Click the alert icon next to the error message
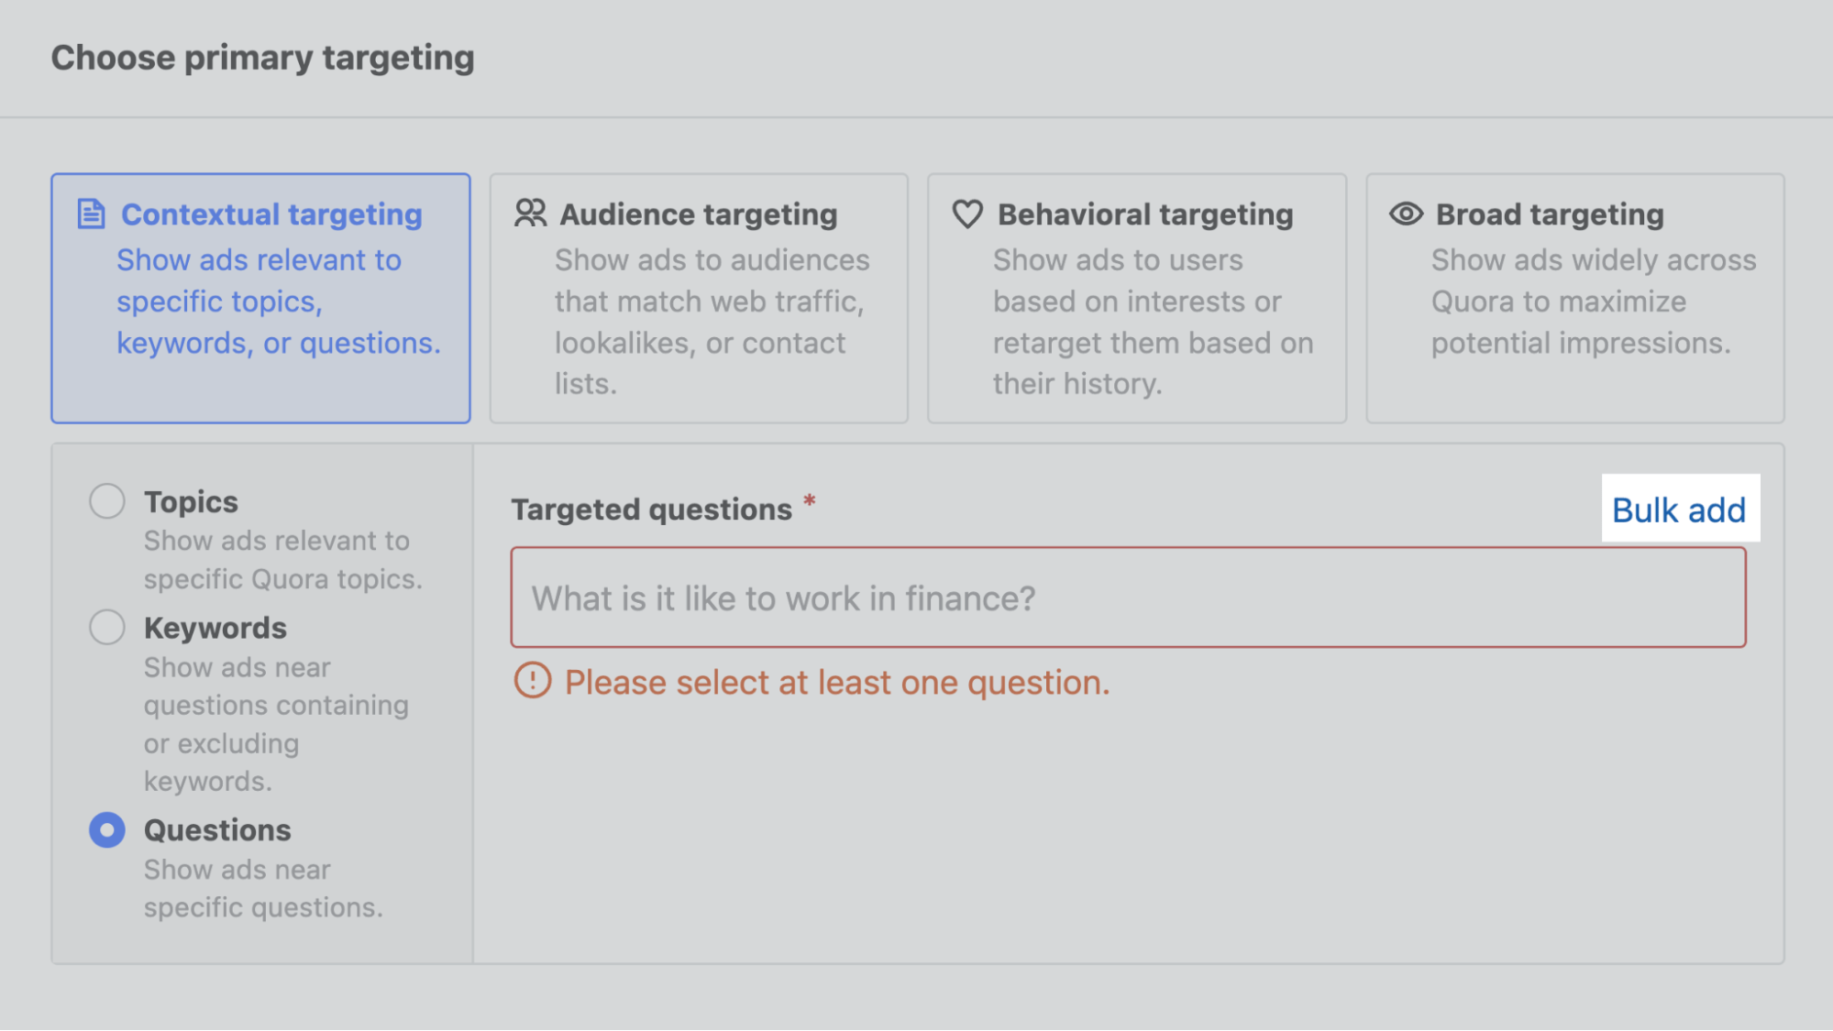This screenshot has height=1031, width=1833. (535, 682)
